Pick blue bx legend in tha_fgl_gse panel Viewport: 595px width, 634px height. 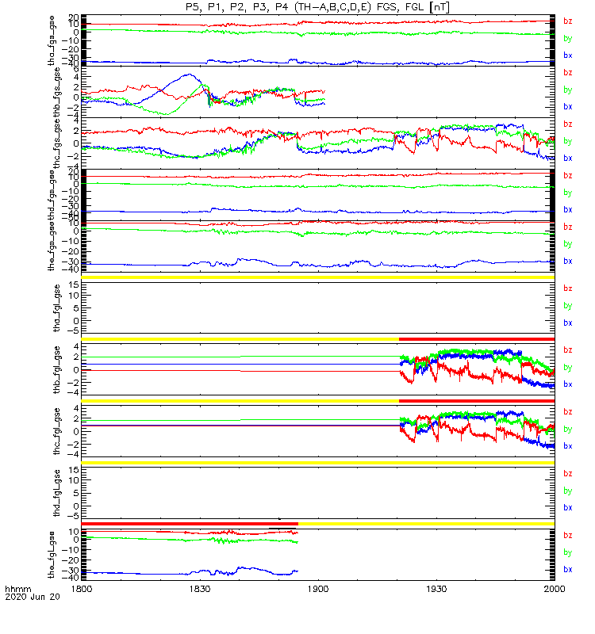(x=568, y=323)
